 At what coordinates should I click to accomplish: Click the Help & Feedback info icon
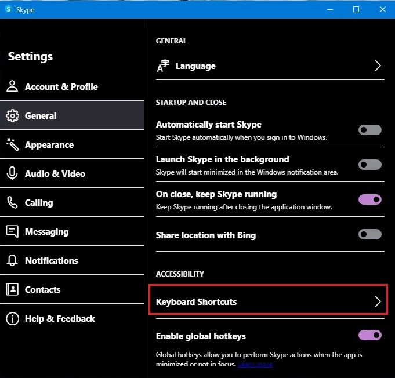[x=12, y=318]
